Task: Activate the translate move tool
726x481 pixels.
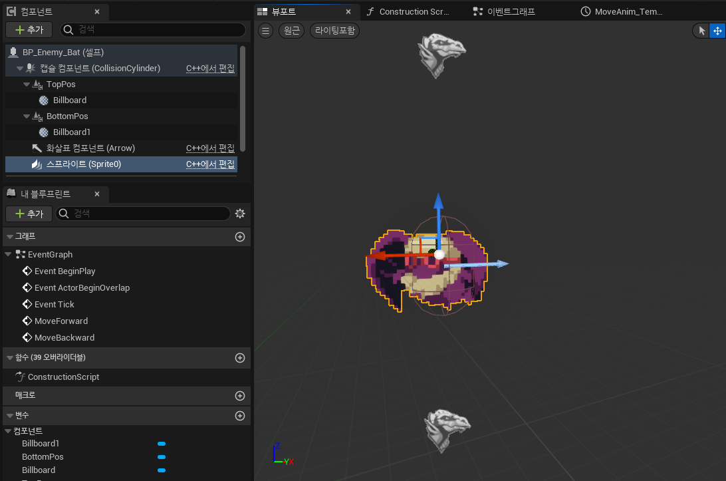Action: point(717,31)
